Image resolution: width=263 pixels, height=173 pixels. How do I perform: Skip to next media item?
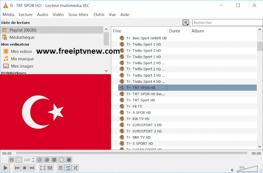[x=32, y=168]
